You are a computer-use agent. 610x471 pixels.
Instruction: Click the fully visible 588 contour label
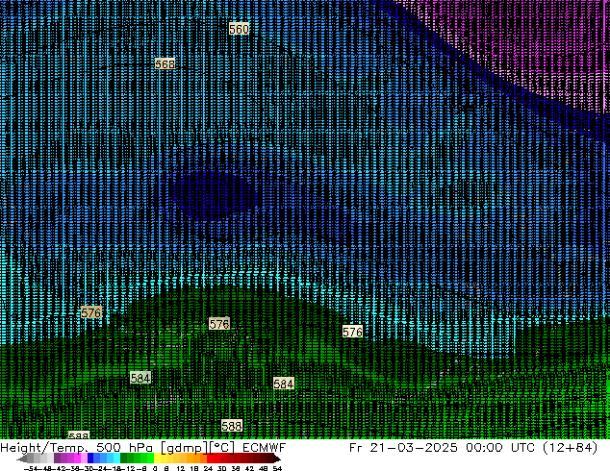pos(232,426)
